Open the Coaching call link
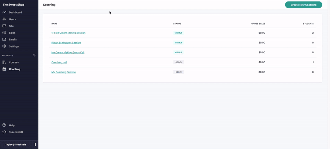 pyautogui.click(x=59, y=62)
